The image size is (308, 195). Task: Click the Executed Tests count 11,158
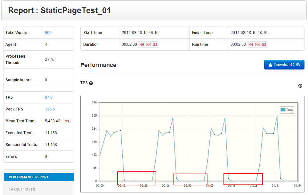[52, 133]
